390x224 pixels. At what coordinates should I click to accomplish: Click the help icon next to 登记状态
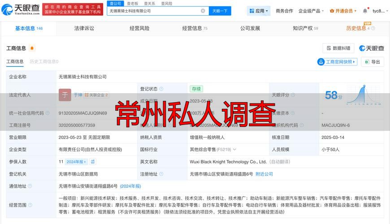[161, 89]
